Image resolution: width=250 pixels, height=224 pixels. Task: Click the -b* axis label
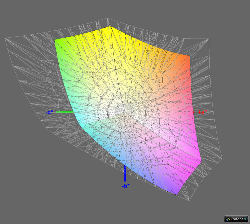(x=126, y=186)
